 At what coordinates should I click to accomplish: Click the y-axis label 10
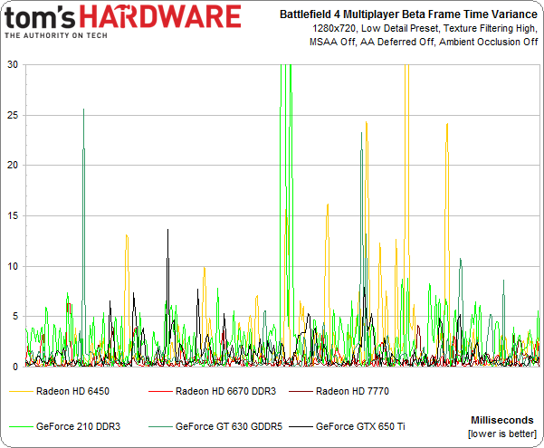coord(13,266)
